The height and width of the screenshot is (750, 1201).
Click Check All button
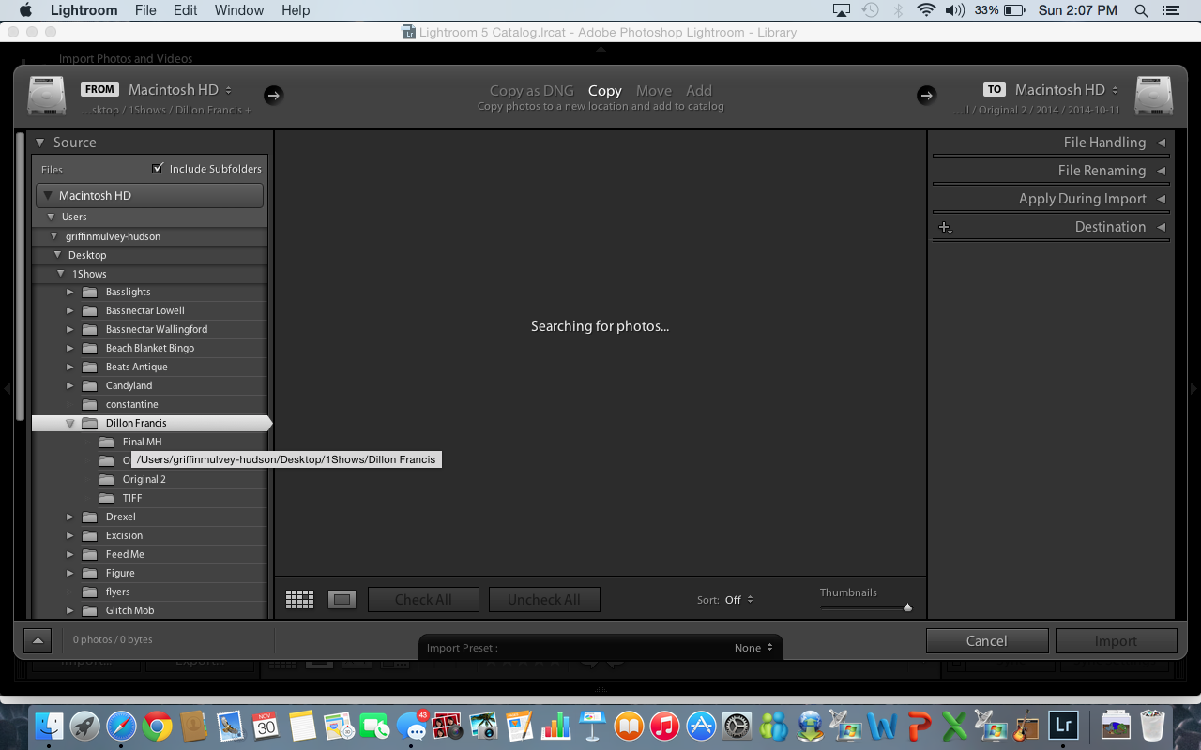point(423,600)
